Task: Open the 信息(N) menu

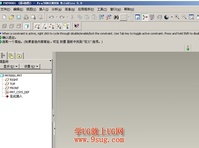Action: [x=70, y=9]
